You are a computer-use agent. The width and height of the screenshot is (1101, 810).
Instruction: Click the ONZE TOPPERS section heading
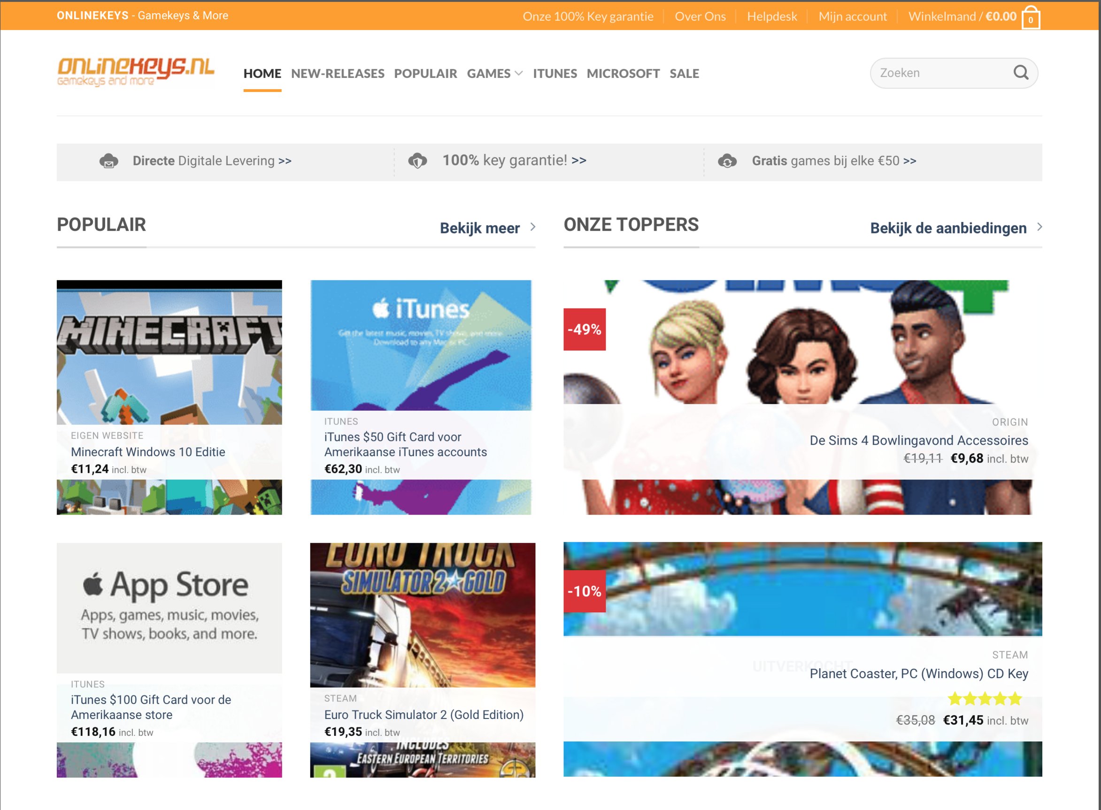click(x=631, y=224)
